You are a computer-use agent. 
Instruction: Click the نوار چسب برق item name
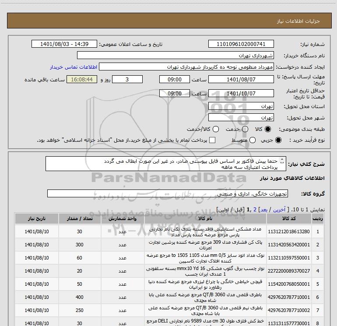click(205, 271)
